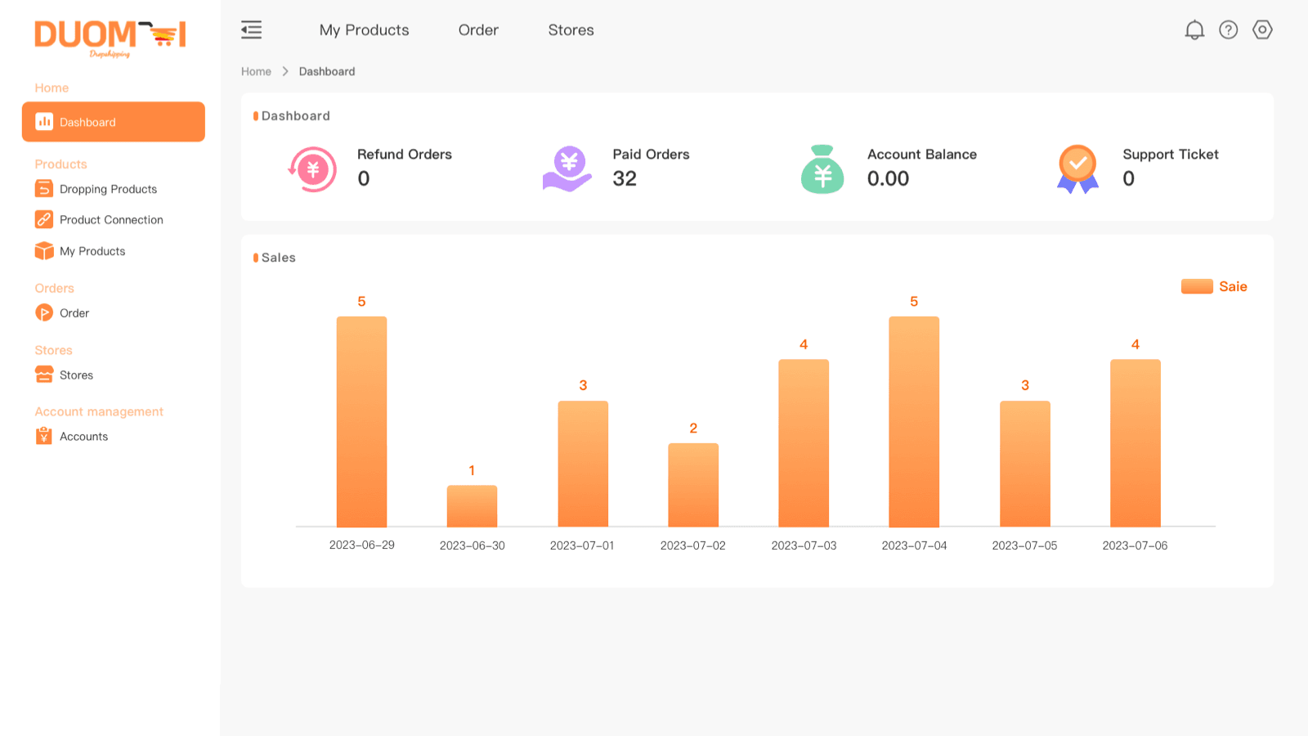This screenshot has height=736, width=1308.
Task: Click the Home breadcrumb link
Action: click(256, 72)
